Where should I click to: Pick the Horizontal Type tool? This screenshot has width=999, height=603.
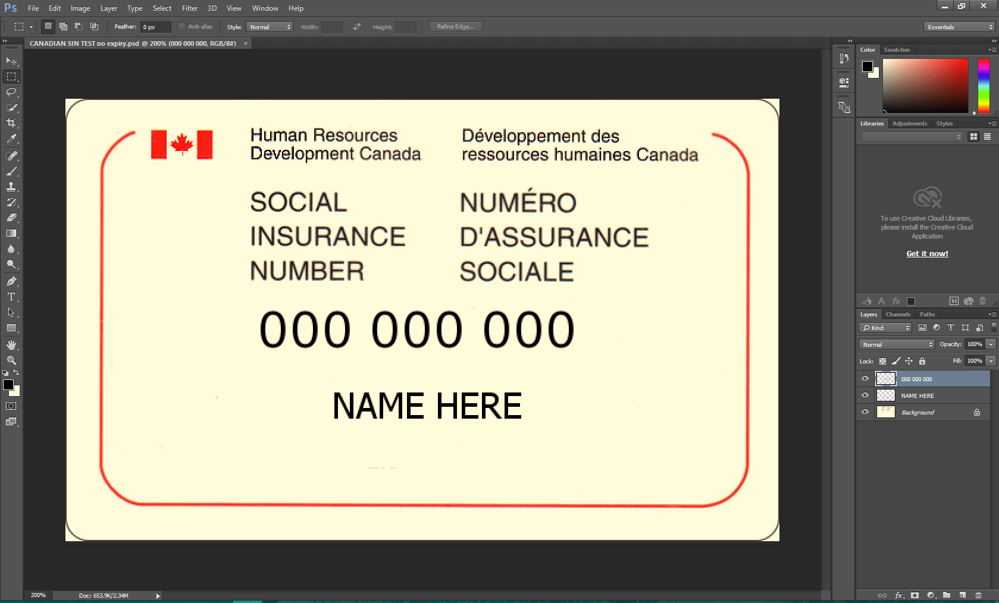11,297
